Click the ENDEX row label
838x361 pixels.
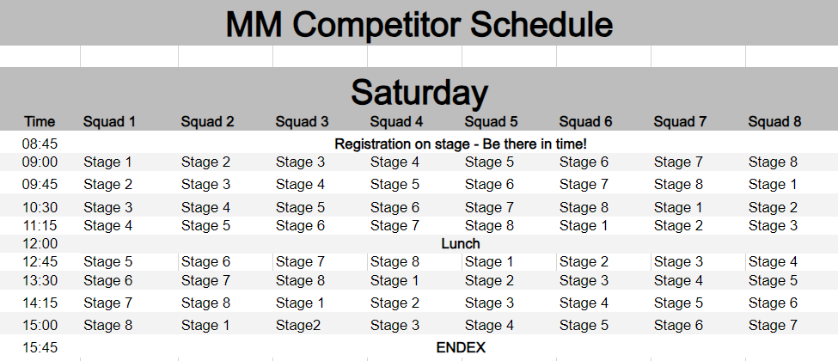click(x=461, y=347)
